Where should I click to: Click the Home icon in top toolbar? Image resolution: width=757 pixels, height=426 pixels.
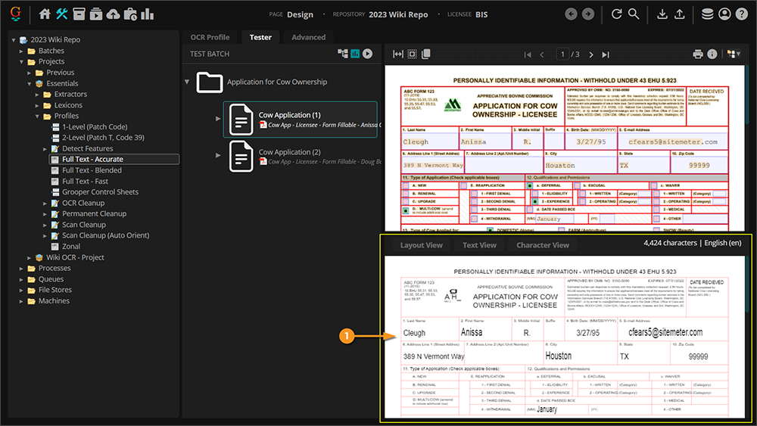click(x=45, y=14)
